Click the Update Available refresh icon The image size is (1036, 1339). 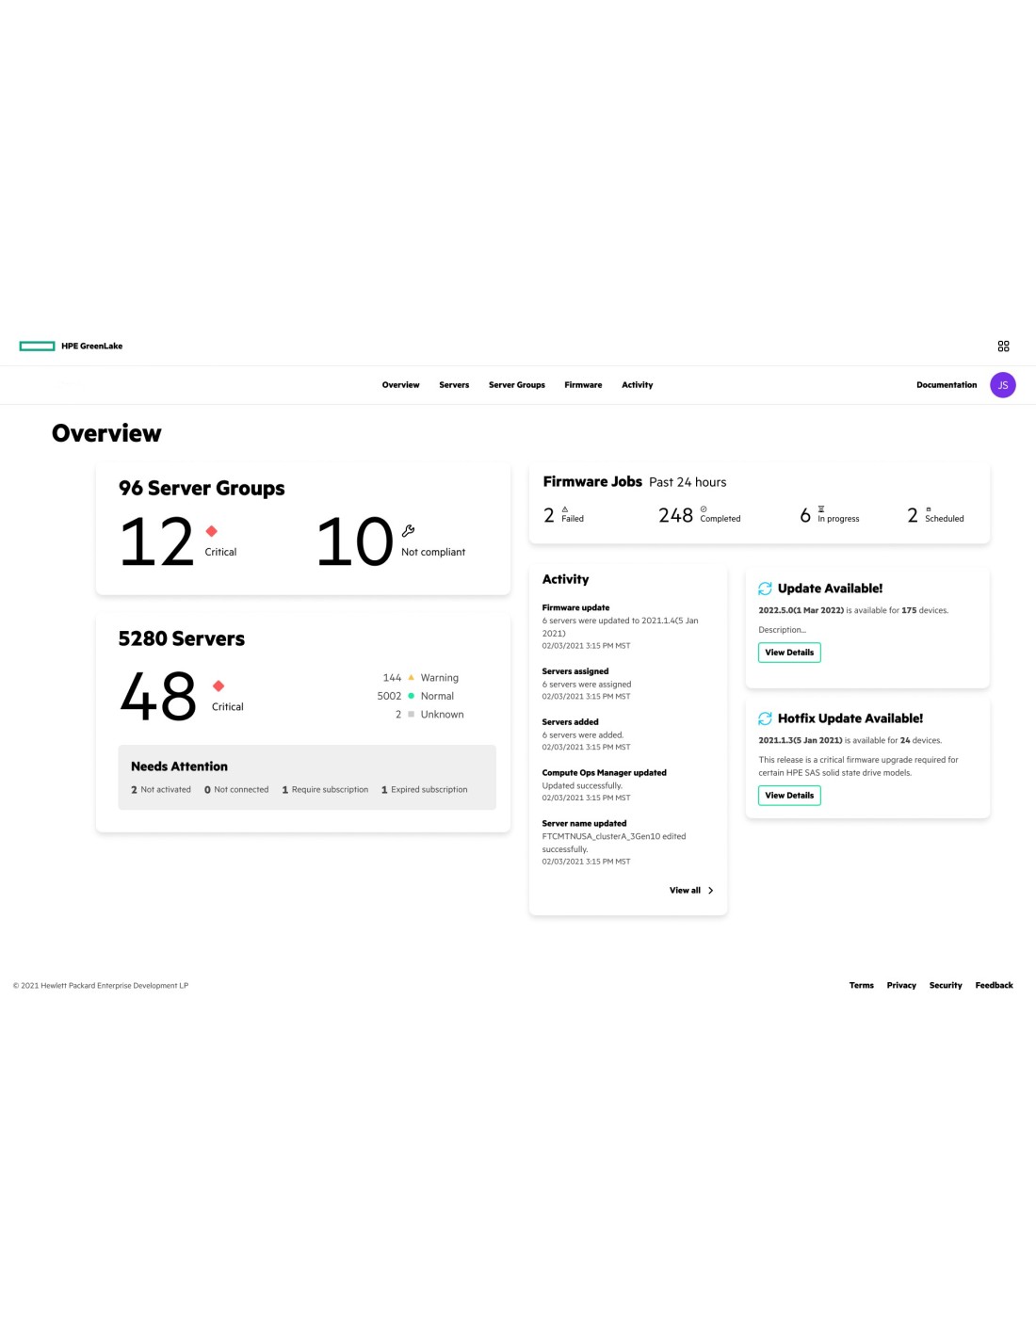pyautogui.click(x=765, y=589)
